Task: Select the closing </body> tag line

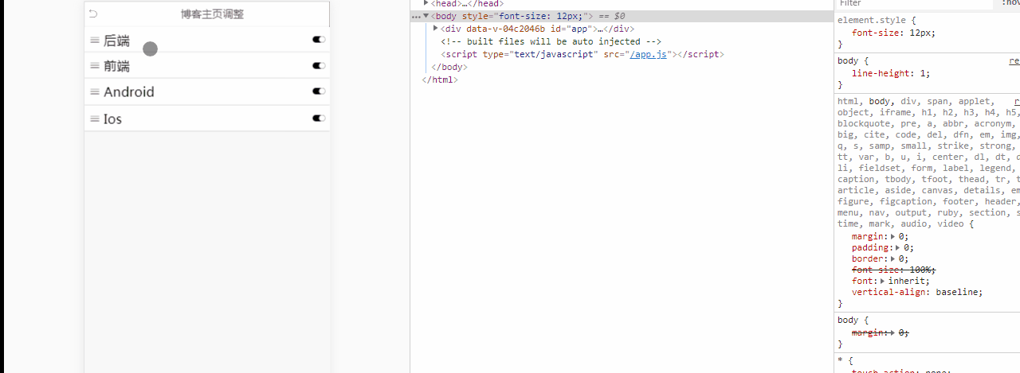Action: 449,67
